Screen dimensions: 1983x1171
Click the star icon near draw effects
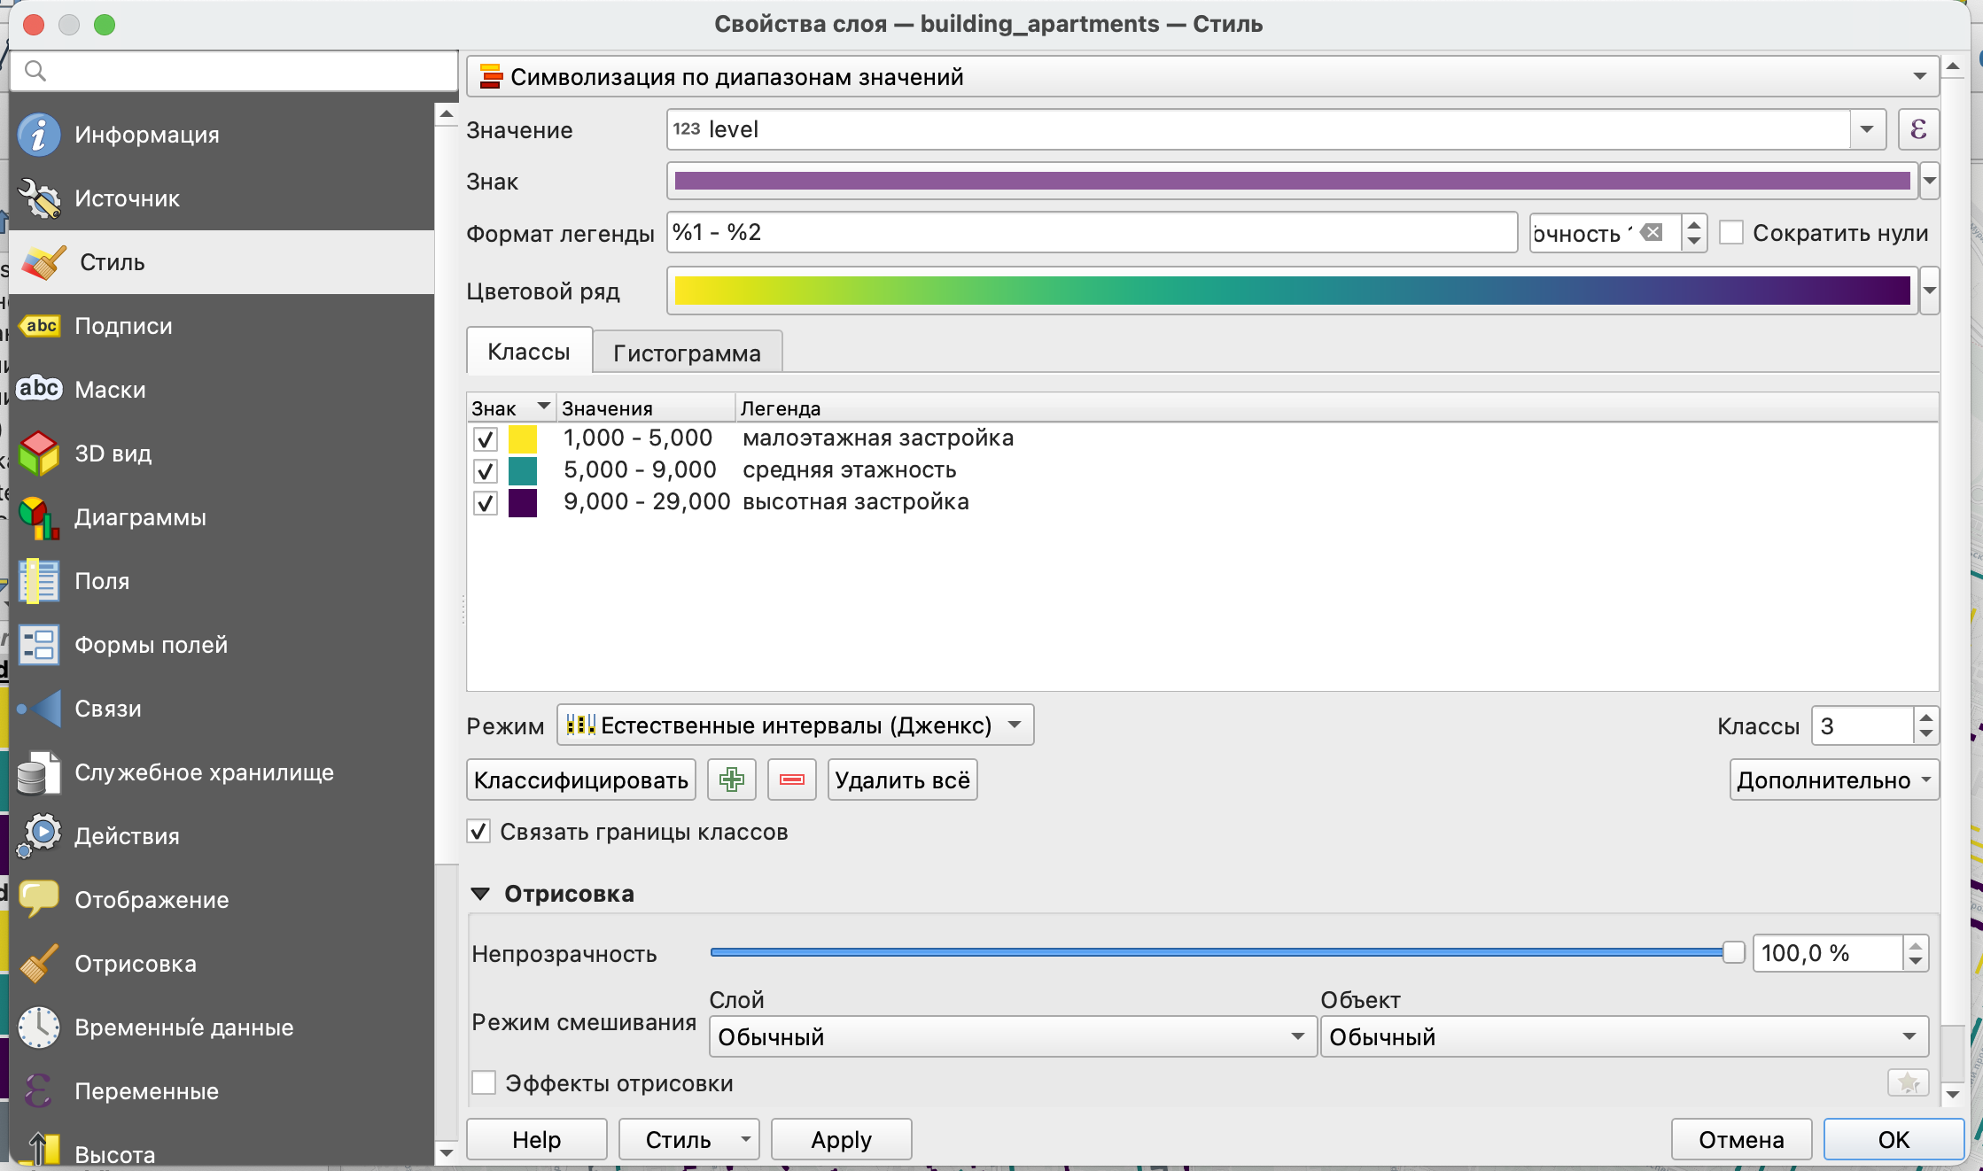pyautogui.click(x=1908, y=1082)
